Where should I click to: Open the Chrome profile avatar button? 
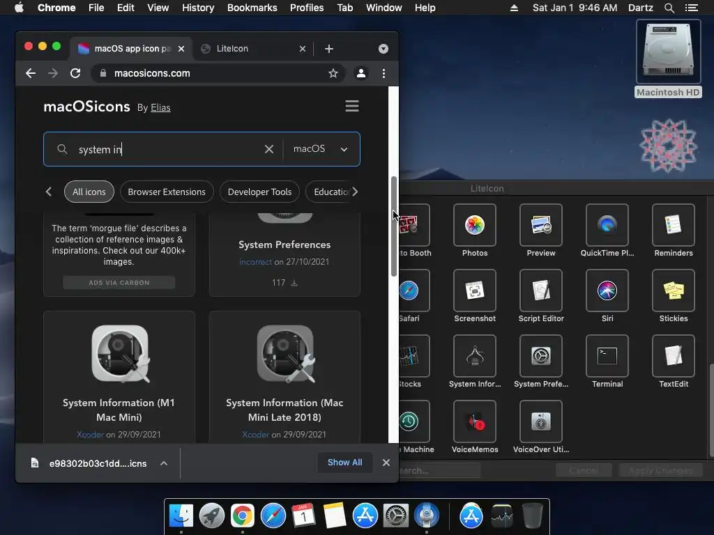[360, 73]
